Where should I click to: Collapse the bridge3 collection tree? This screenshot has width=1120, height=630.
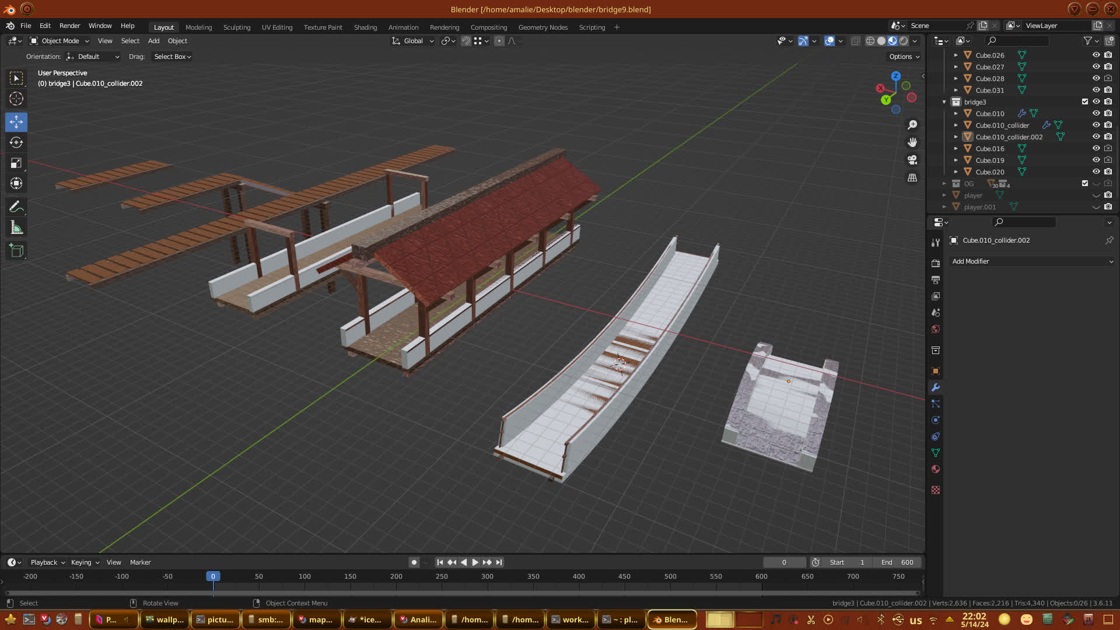pyautogui.click(x=944, y=102)
